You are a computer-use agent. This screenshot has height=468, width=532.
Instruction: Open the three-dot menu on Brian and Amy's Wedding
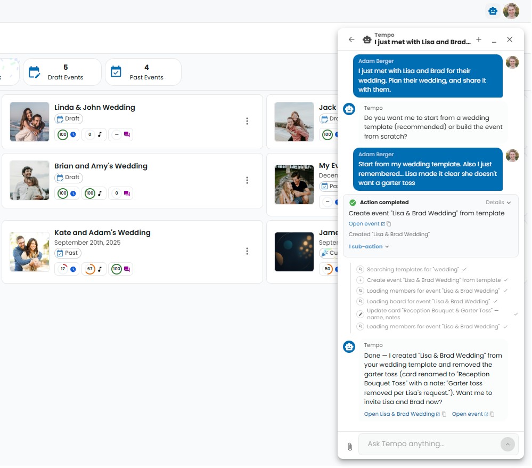tap(247, 180)
